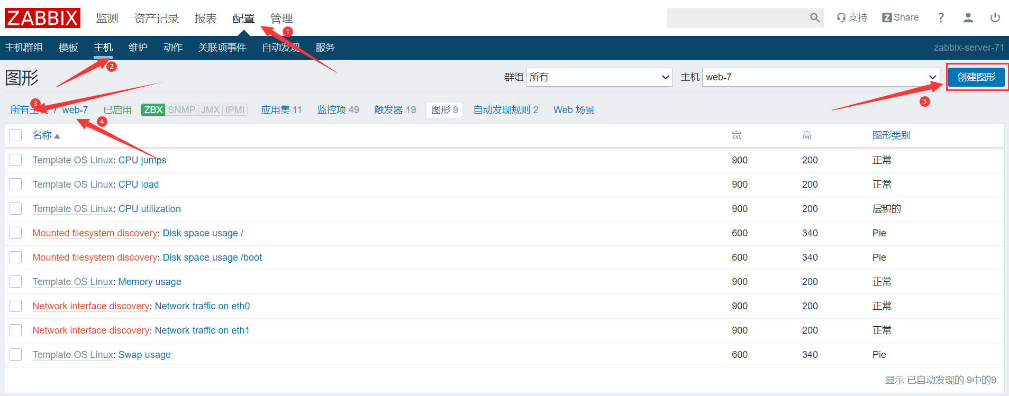Open the user profile icon

point(968,17)
